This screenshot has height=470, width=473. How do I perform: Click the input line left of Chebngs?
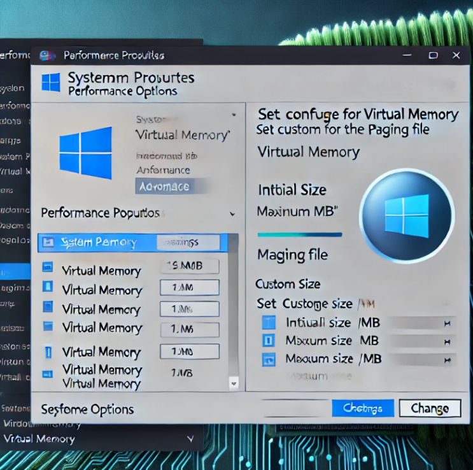point(295,408)
